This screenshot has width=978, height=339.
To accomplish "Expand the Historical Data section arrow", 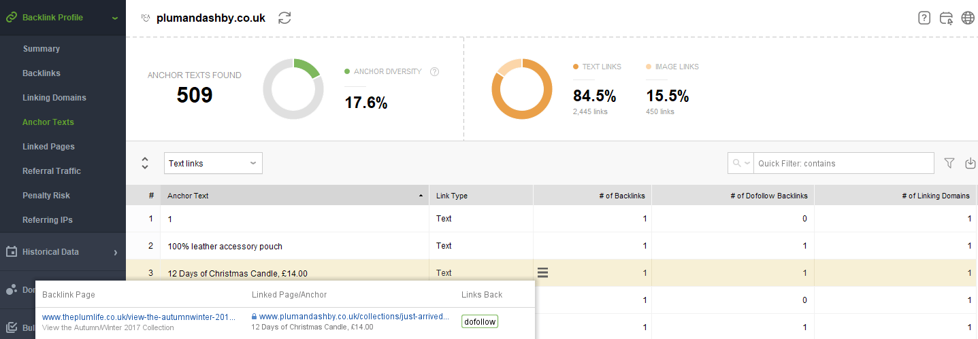I will pos(116,252).
